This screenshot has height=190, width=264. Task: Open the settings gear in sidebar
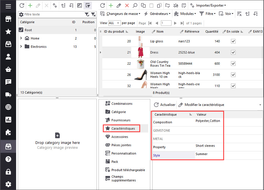click(x=8, y=184)
